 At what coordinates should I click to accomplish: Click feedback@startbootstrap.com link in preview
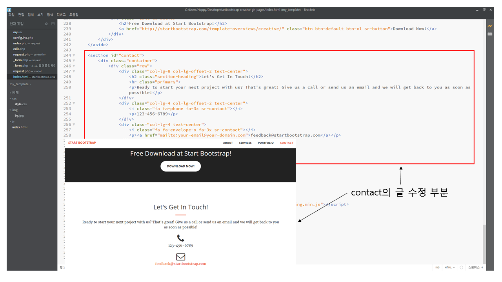[x=180, y=264]
